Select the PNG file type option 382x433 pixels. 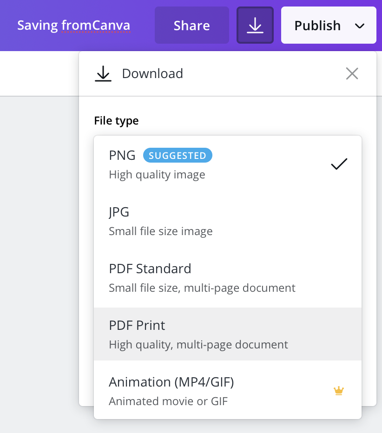228,164
